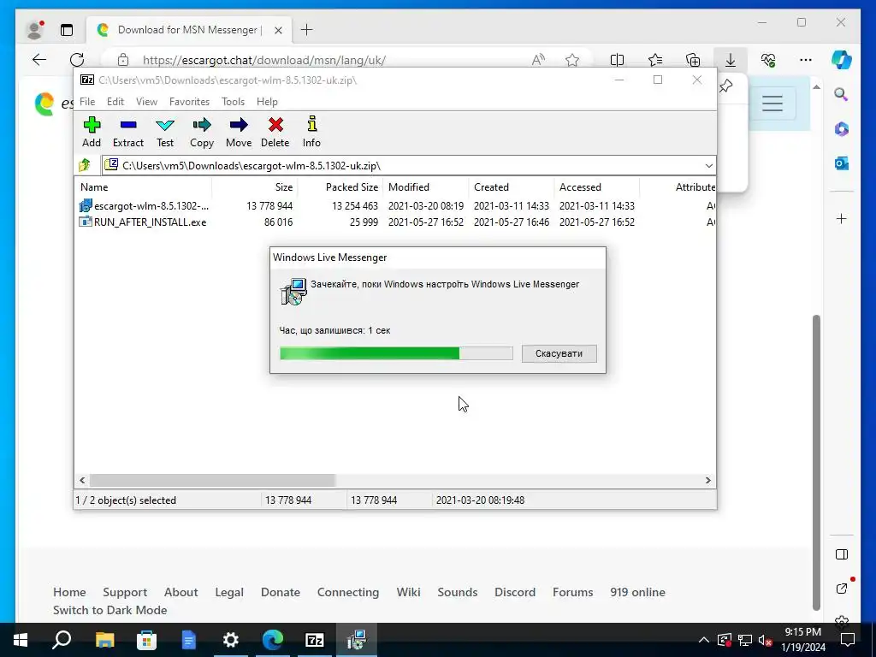
Task: Open the 7-Zip Edit menu
Action: pos(115,102)
